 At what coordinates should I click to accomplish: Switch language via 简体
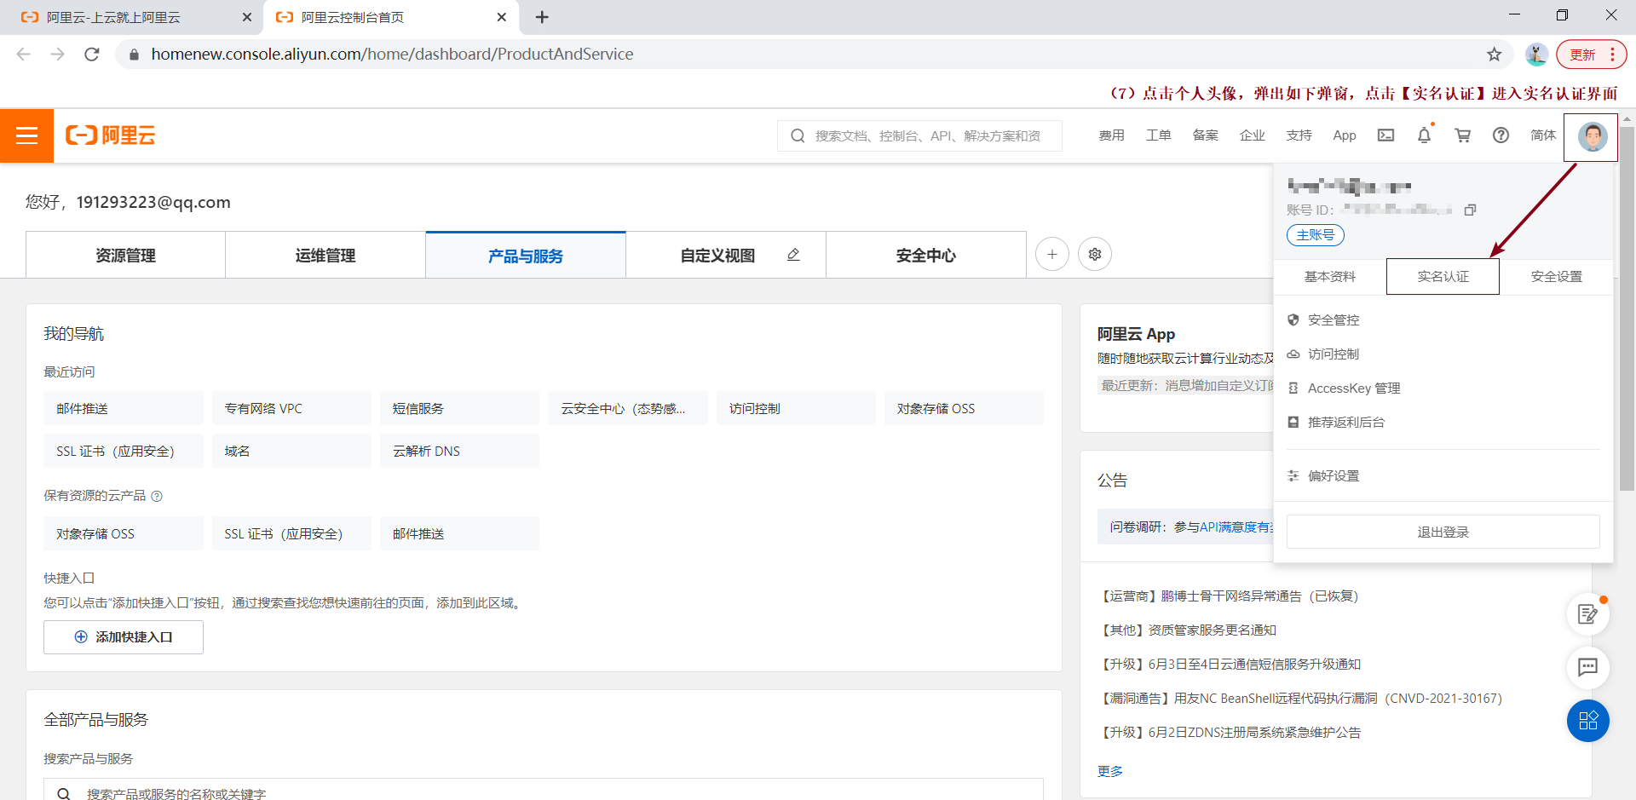[1543, 135]
